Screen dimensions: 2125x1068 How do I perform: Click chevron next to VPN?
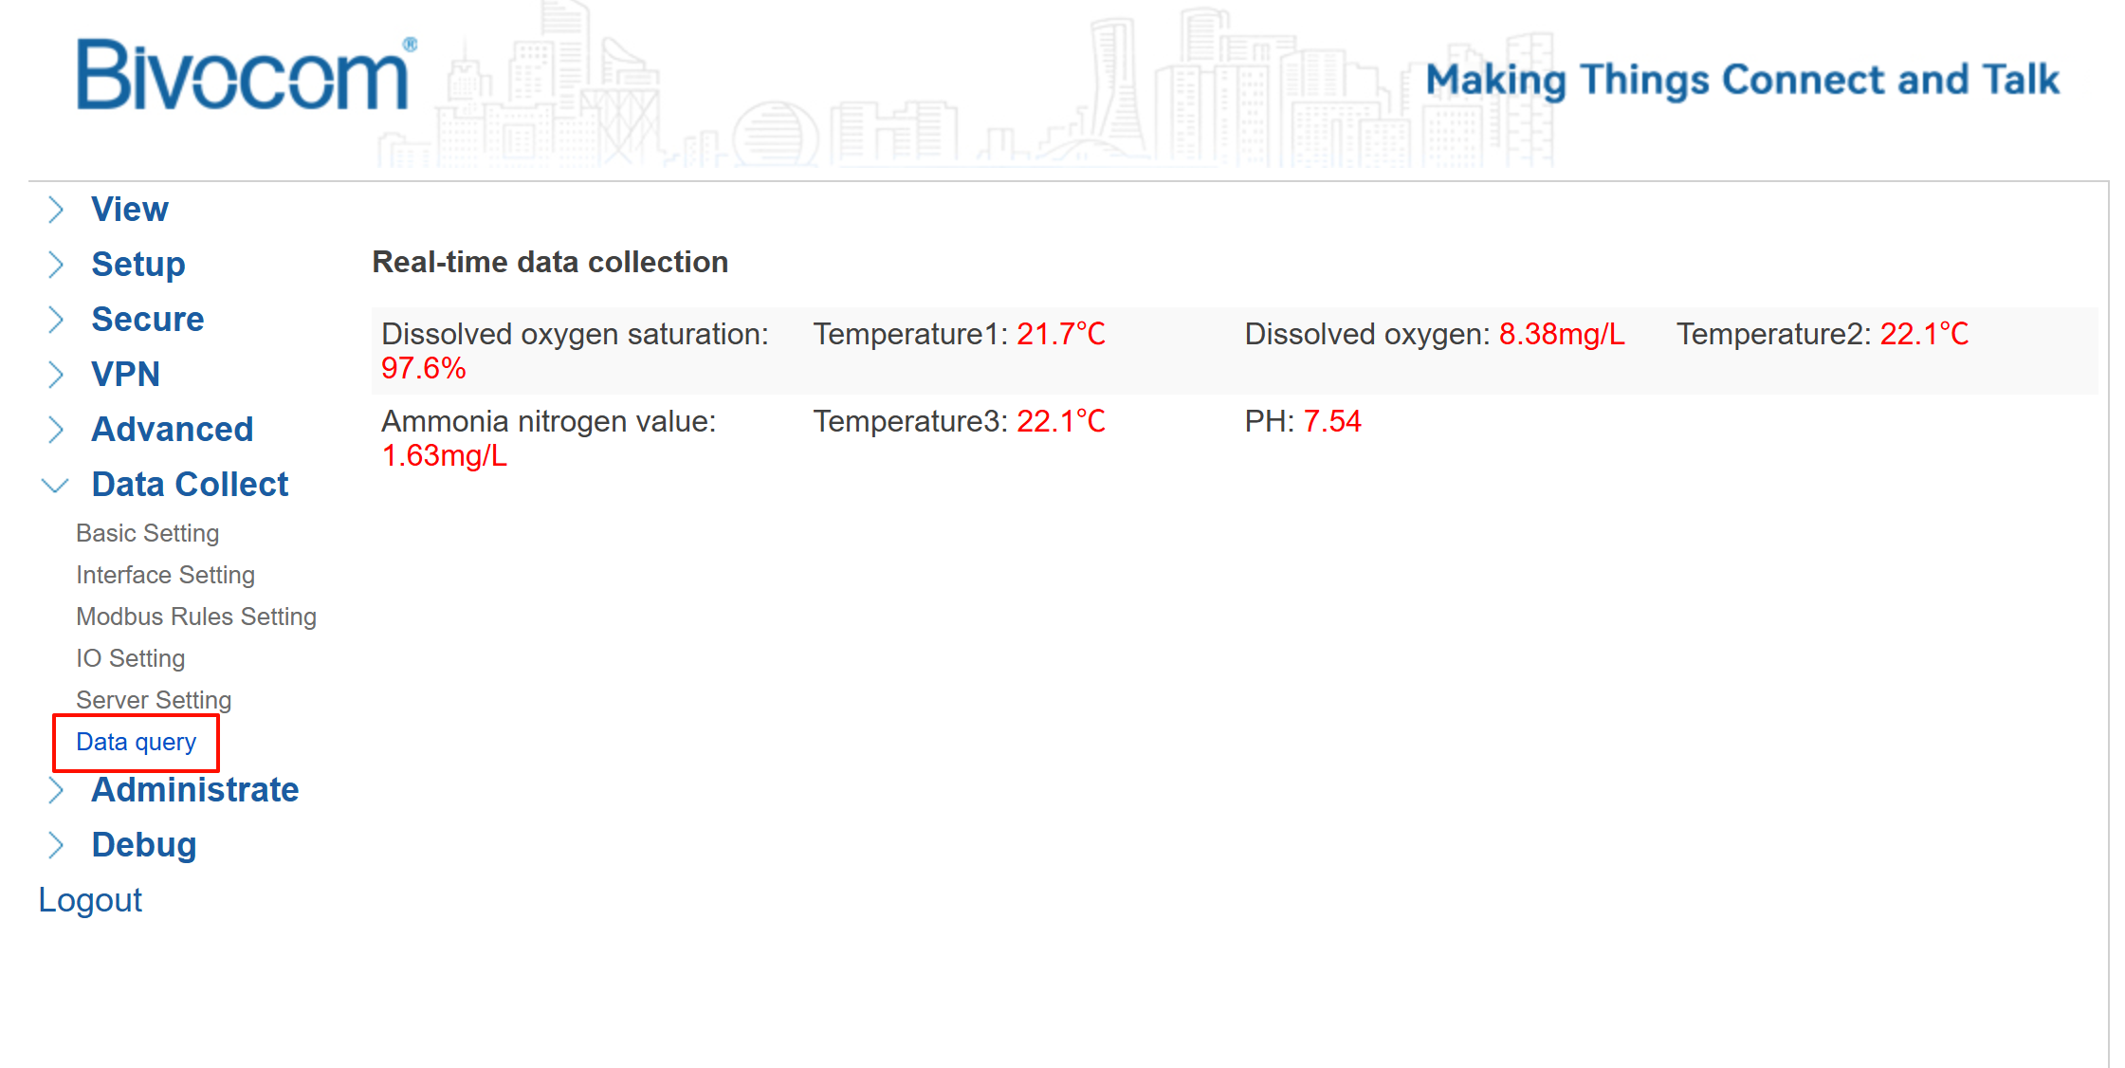[x=56, y=375]
